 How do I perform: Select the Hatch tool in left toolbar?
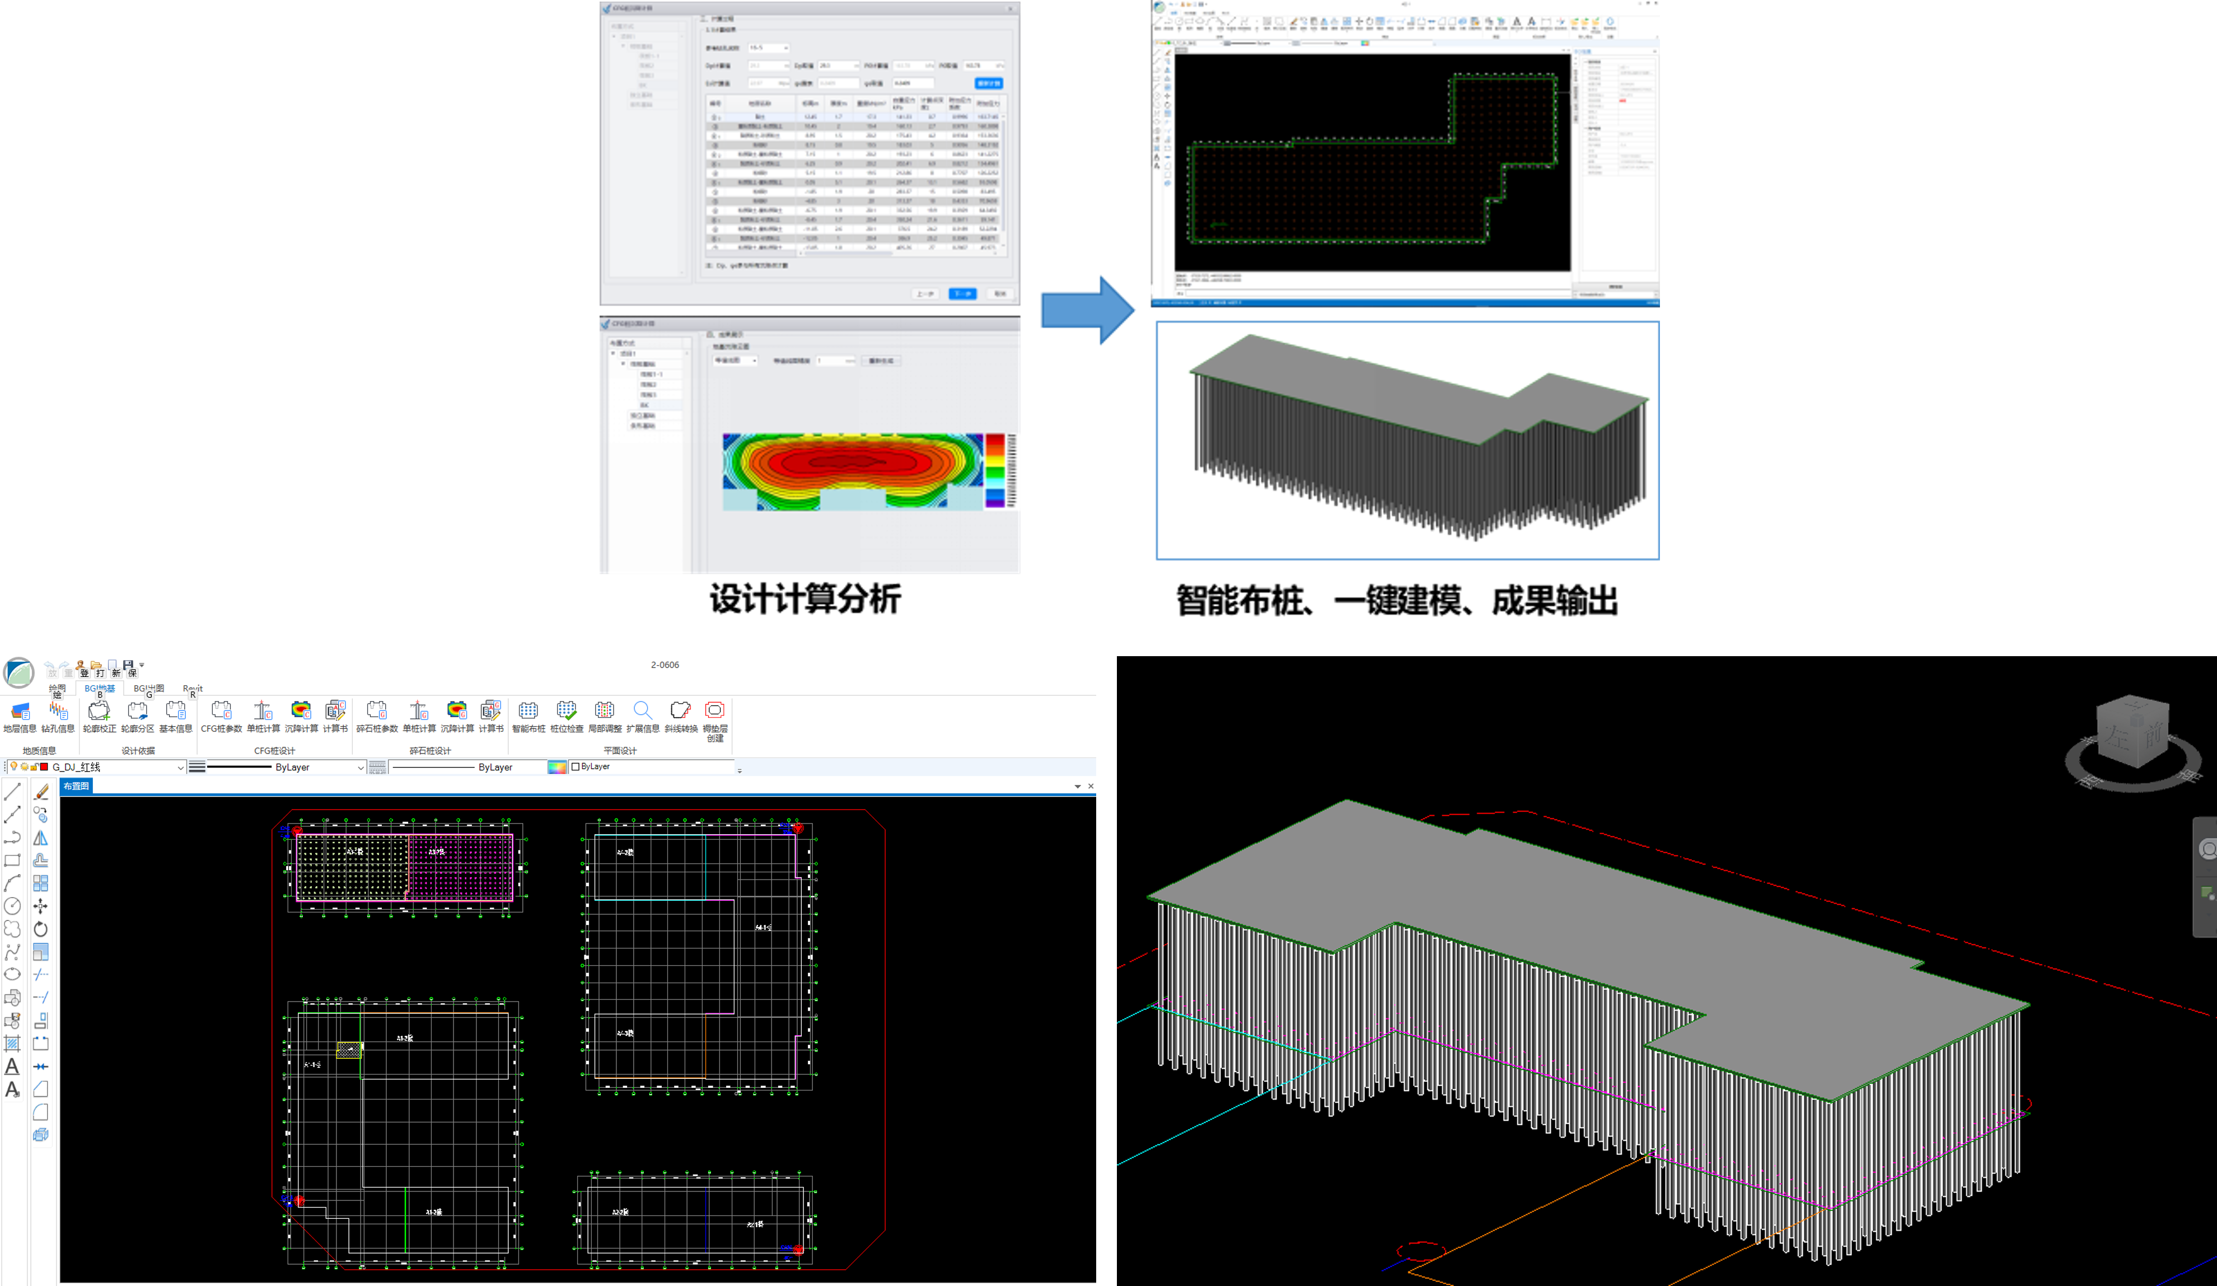click(12, 1044)
